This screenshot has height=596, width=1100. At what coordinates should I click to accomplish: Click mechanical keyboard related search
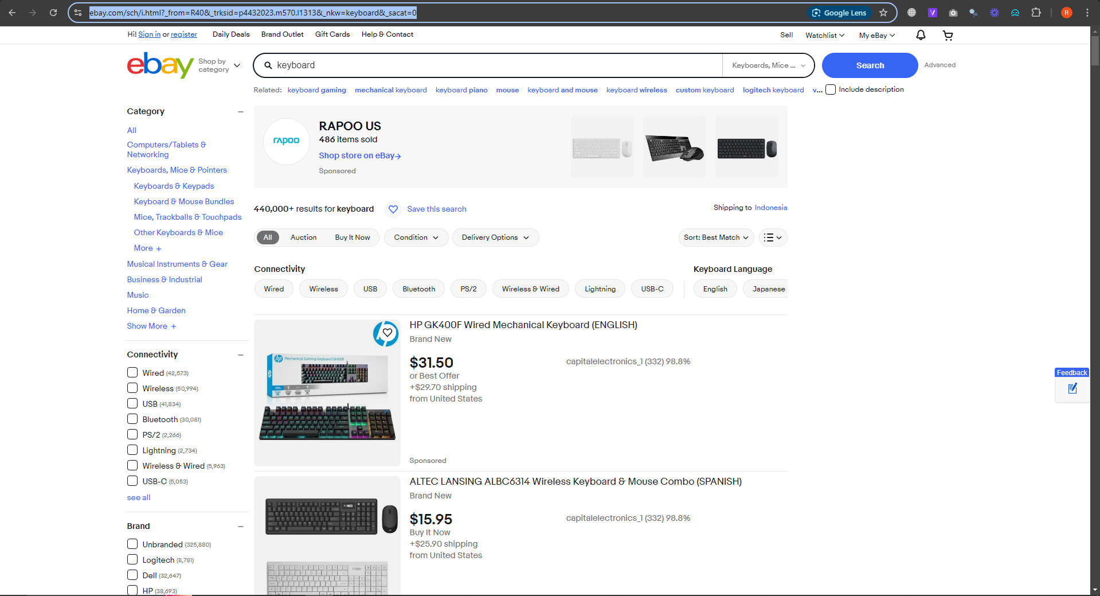391,90
